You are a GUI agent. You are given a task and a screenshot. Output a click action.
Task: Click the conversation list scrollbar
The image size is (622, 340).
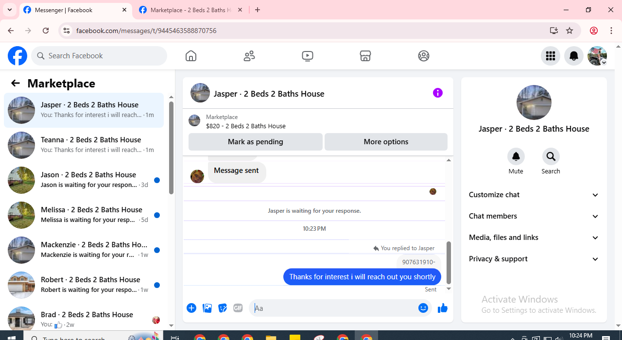[x=171, y=148]
